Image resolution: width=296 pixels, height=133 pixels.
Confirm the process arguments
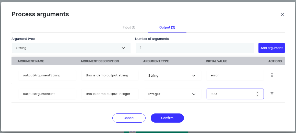[167, 118]
